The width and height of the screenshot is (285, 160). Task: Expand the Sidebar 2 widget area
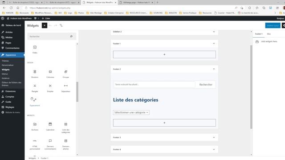(214, 32)
